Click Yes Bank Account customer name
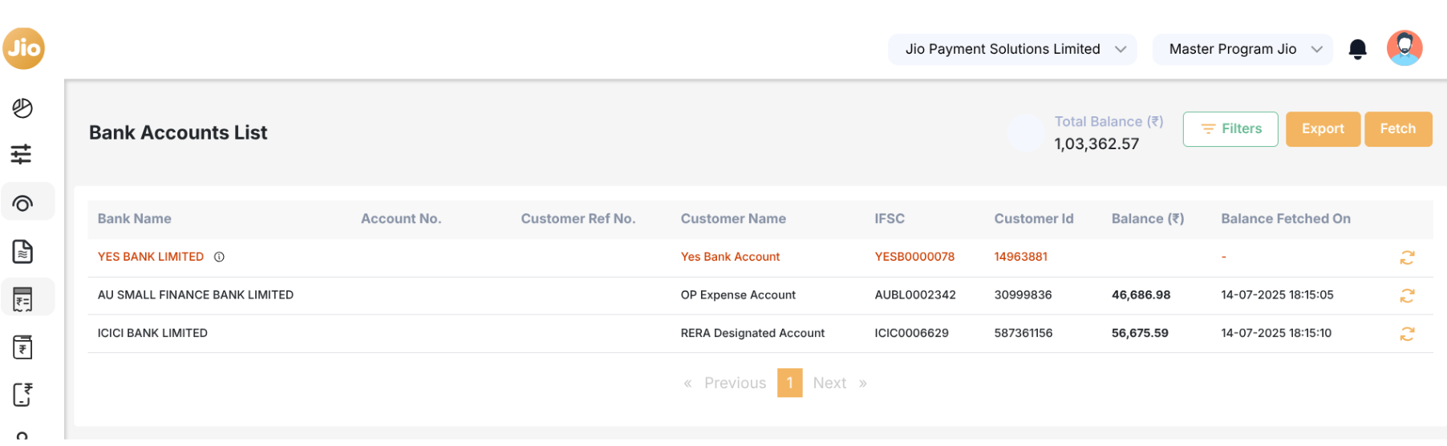Image resolution: width=1447 pixels, height=446 pixels. click(730, 257)
